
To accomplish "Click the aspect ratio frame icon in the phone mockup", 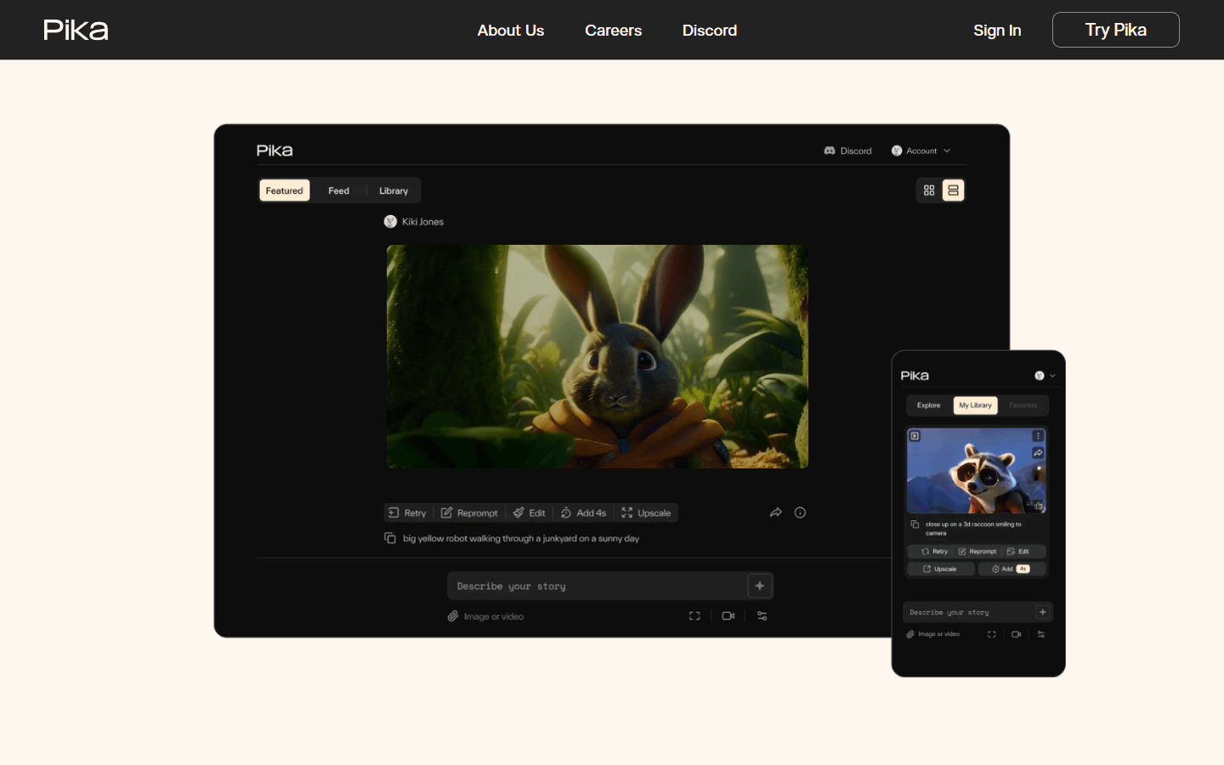I will [x=991, y=634].
